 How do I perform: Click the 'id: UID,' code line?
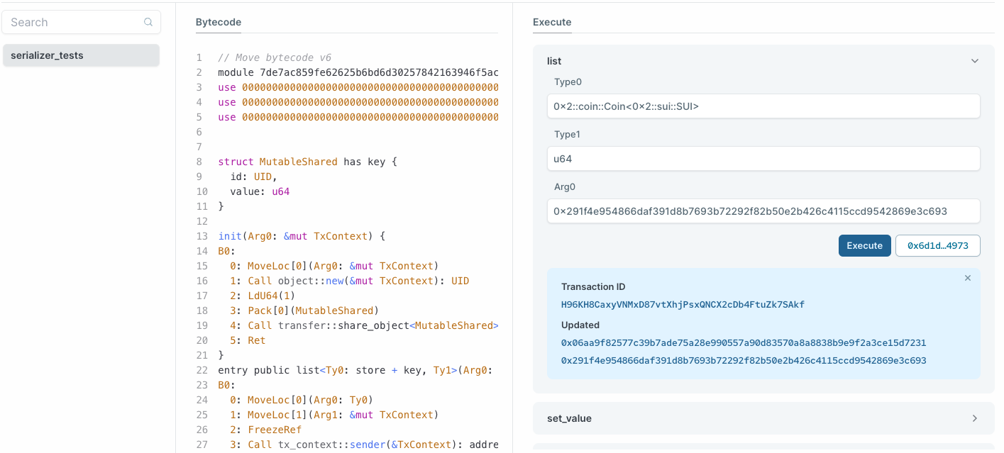pos(253,177)
